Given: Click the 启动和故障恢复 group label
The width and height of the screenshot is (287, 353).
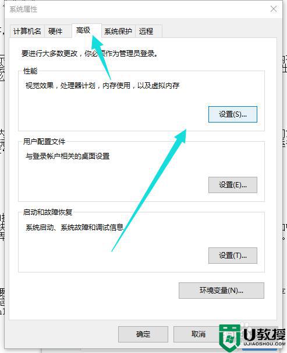Looking at the screenshot, I should 48,212.
